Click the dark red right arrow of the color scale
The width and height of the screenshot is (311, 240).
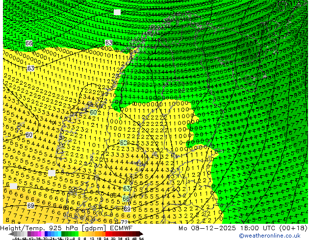coord(141,234)
